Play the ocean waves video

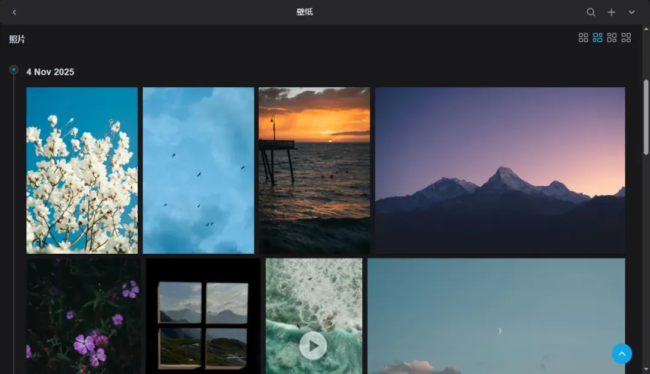313,346
